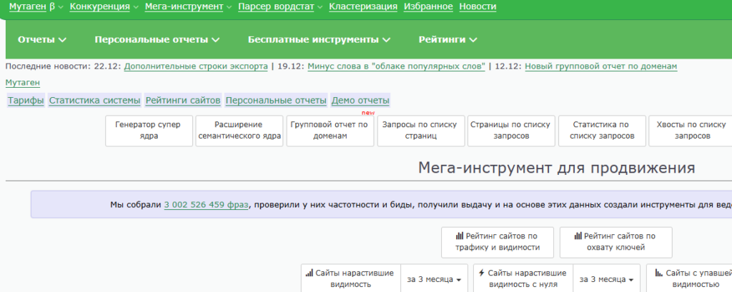Switch to Персональные отчеты tab below breadcrumb
The image size is (732, 292).
pos(275,100)
